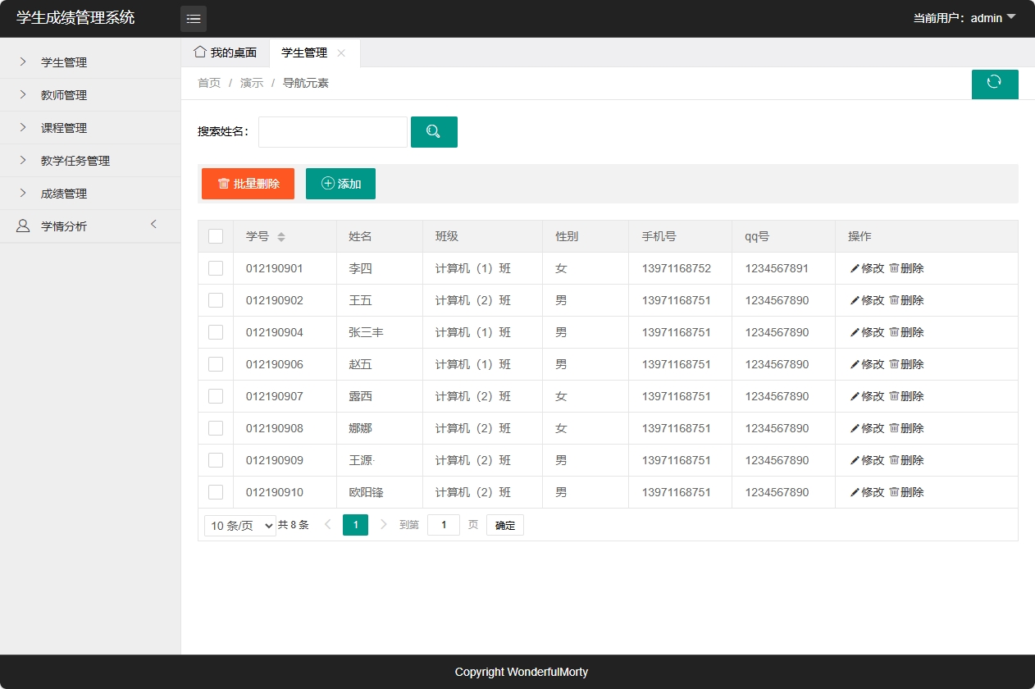Image resolution: width=1035 pixels, height=689 pixels.
Task: Click inside the 搜索姓名 input field
Action: point(332,131)
